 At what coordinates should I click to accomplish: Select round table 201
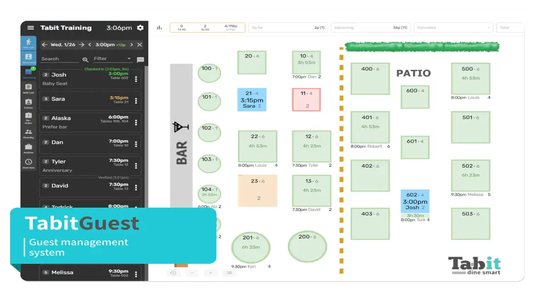251,248
